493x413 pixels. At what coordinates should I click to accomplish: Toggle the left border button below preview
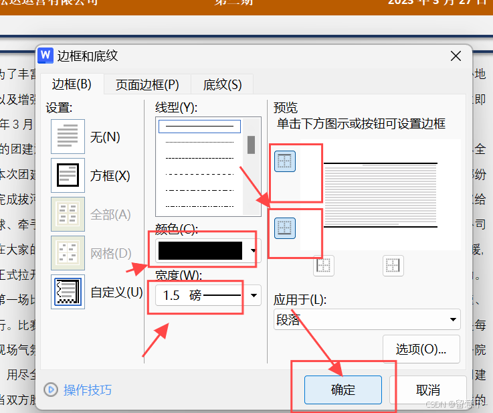[324, 266]
